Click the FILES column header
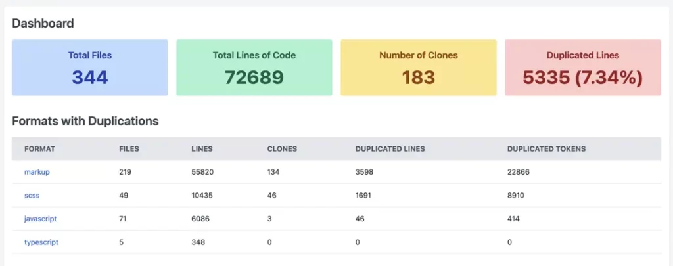673x266 pixels. [129, 149]
